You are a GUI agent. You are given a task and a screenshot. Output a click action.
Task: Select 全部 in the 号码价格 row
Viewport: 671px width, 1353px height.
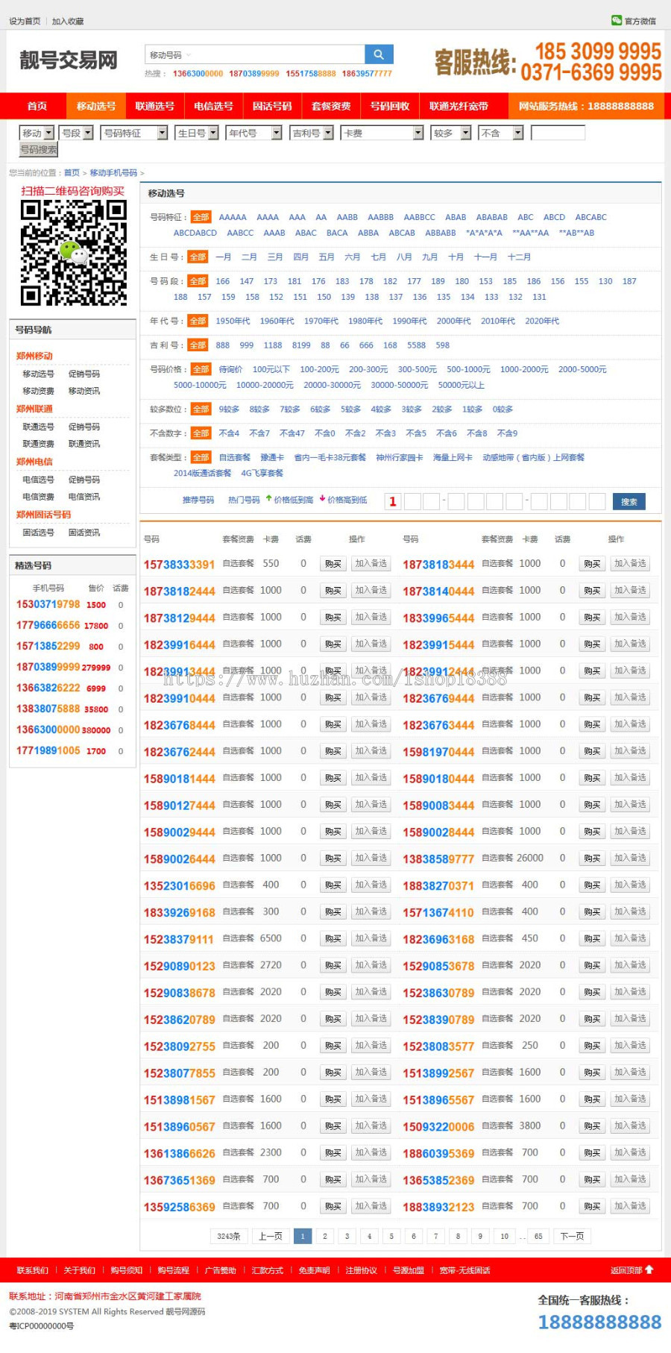[201, 369]
